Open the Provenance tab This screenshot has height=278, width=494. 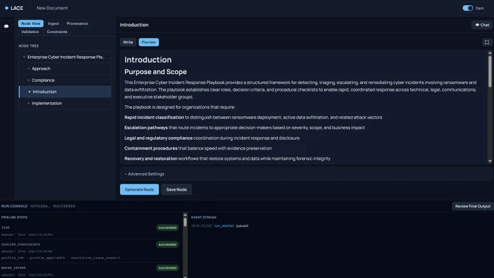pyautogui.click(x=77, y=24)
